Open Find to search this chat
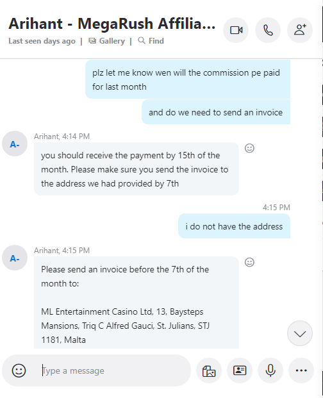The width and height of the screenshot is (323, 398). click(151, 41)
